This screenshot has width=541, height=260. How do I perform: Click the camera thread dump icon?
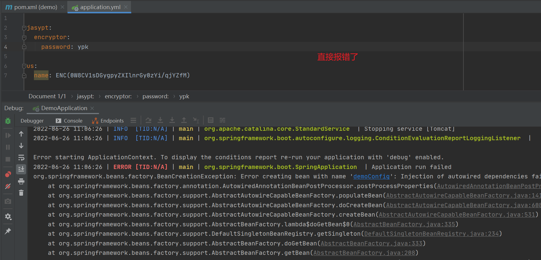(x=8, y=201)
